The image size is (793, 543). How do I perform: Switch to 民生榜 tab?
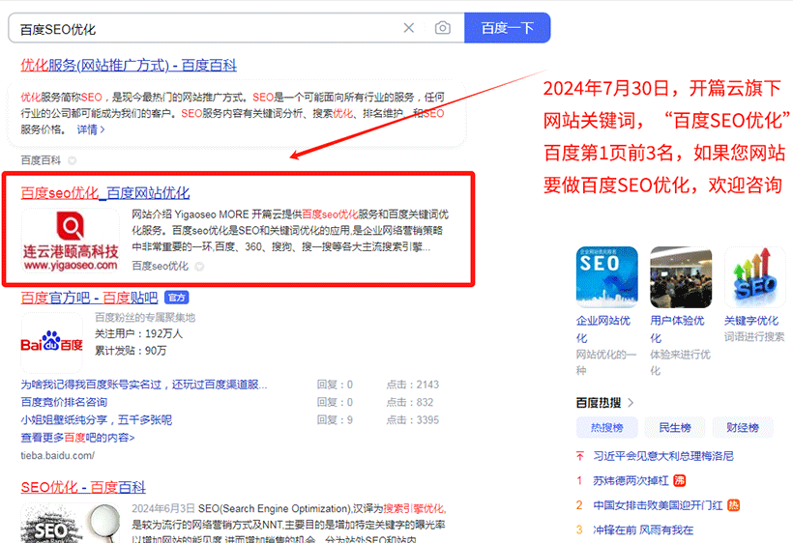pos(675,427)
